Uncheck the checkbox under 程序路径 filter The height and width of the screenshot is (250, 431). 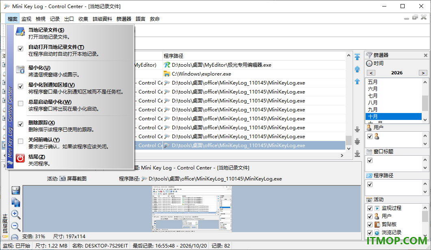(370, 184)
